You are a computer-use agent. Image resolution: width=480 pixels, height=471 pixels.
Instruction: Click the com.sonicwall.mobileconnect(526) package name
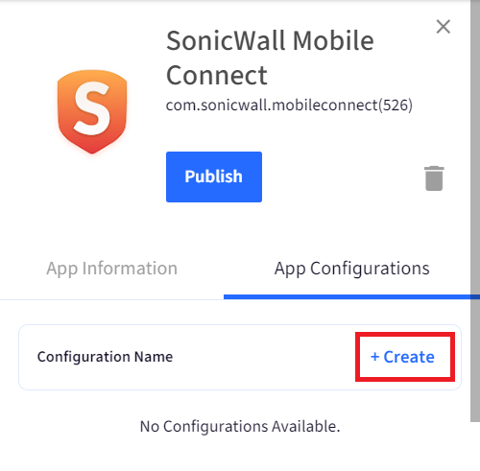click(289, 106)
